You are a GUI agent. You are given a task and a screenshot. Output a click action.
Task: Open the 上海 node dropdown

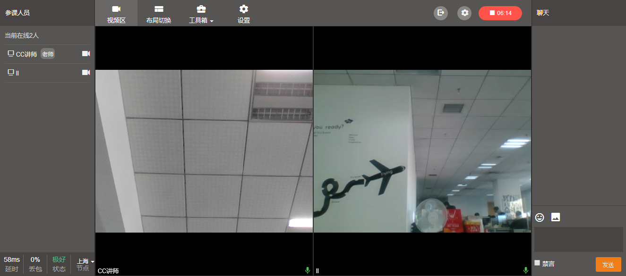tap(86, 261)
